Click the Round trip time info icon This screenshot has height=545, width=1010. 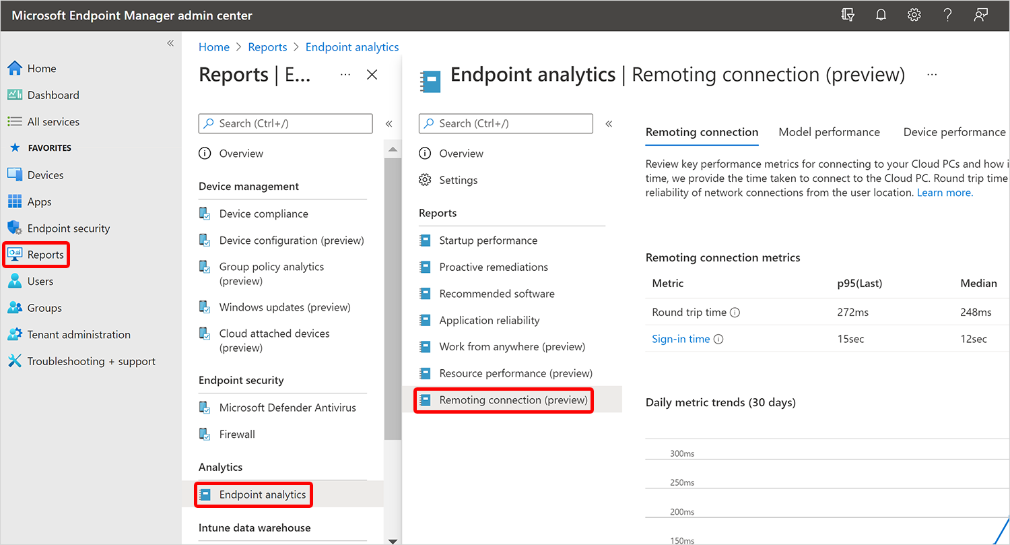(x=735, y=313)
